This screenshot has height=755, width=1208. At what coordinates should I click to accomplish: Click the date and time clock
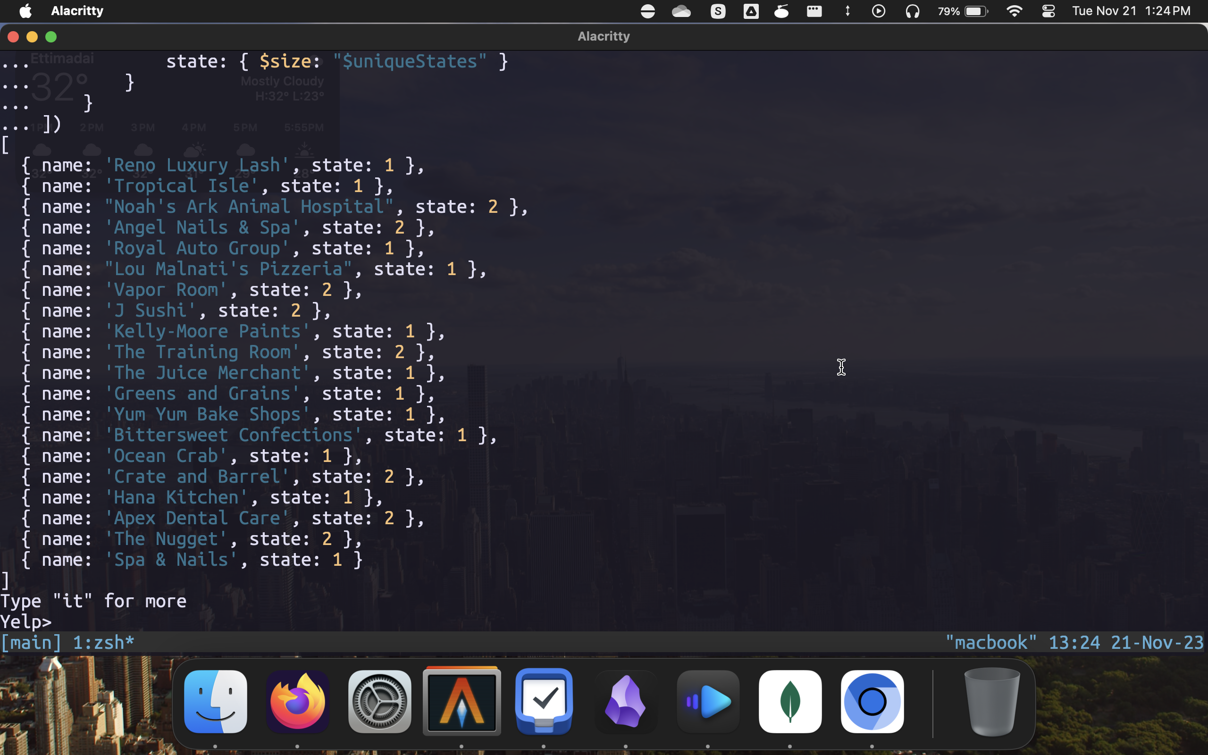click(x=1131, y=11)
